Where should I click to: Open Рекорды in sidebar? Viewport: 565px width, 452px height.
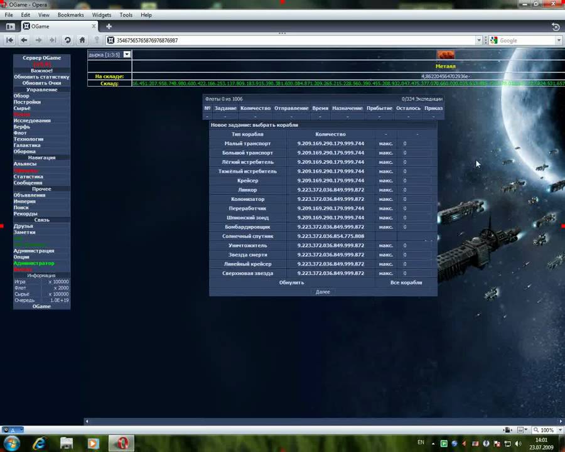25,213
